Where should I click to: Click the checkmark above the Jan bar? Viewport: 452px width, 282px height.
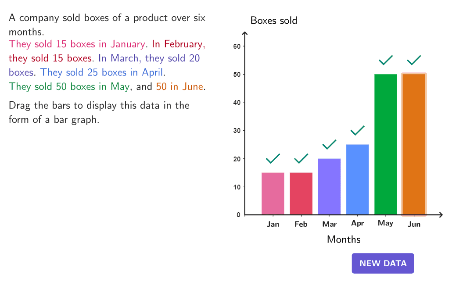pyautogui.click(x=273, y=158)
